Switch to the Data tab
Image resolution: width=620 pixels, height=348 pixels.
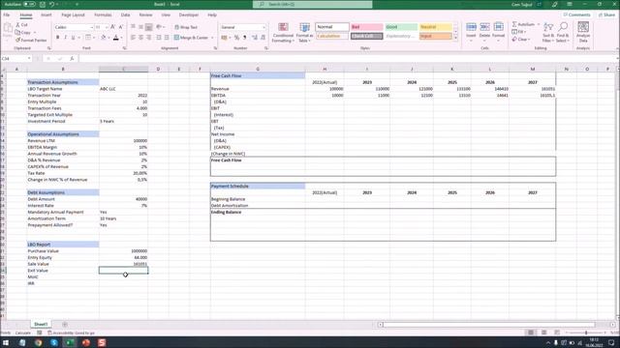pyautogui.click(x=125, y=15)
